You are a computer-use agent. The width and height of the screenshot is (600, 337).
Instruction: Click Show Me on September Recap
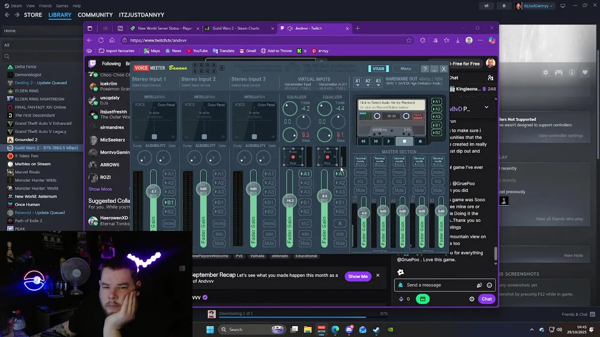click(x=358, y=276)
